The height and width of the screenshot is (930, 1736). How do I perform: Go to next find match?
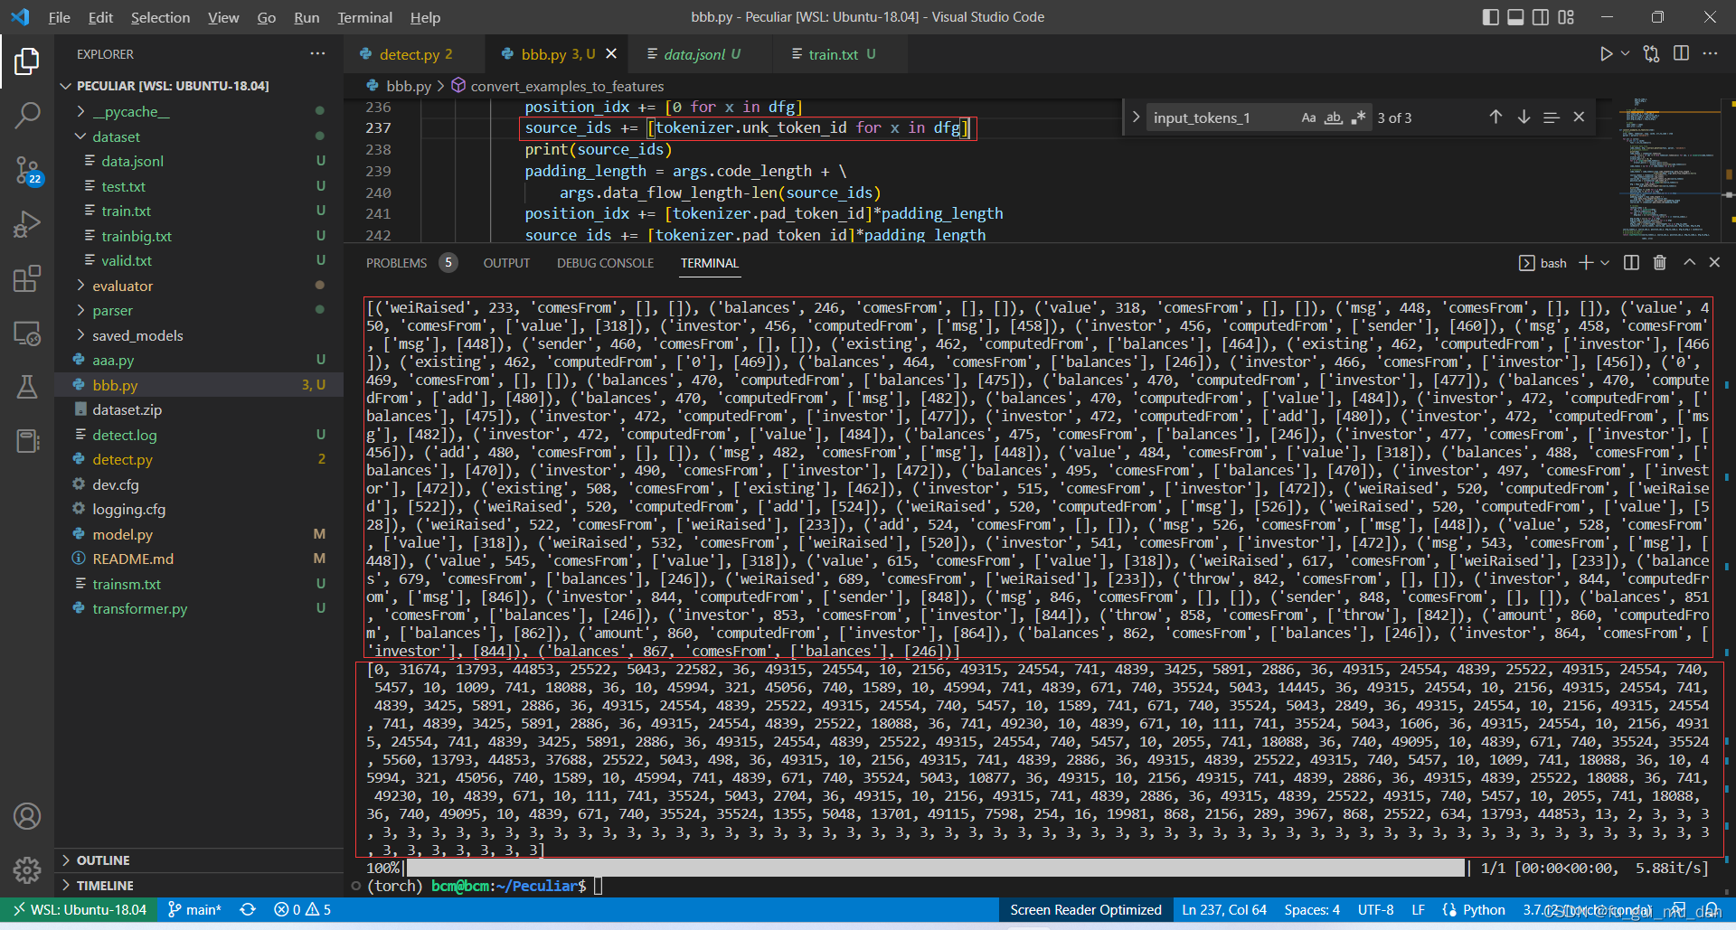click(1524, 117)
